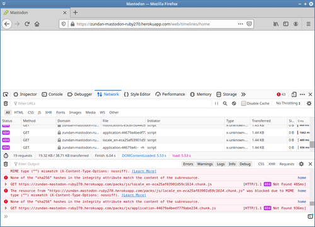Toggle CSS console filter
The width and height of the screenshot is (315, 227).
(x=261, y=164)
